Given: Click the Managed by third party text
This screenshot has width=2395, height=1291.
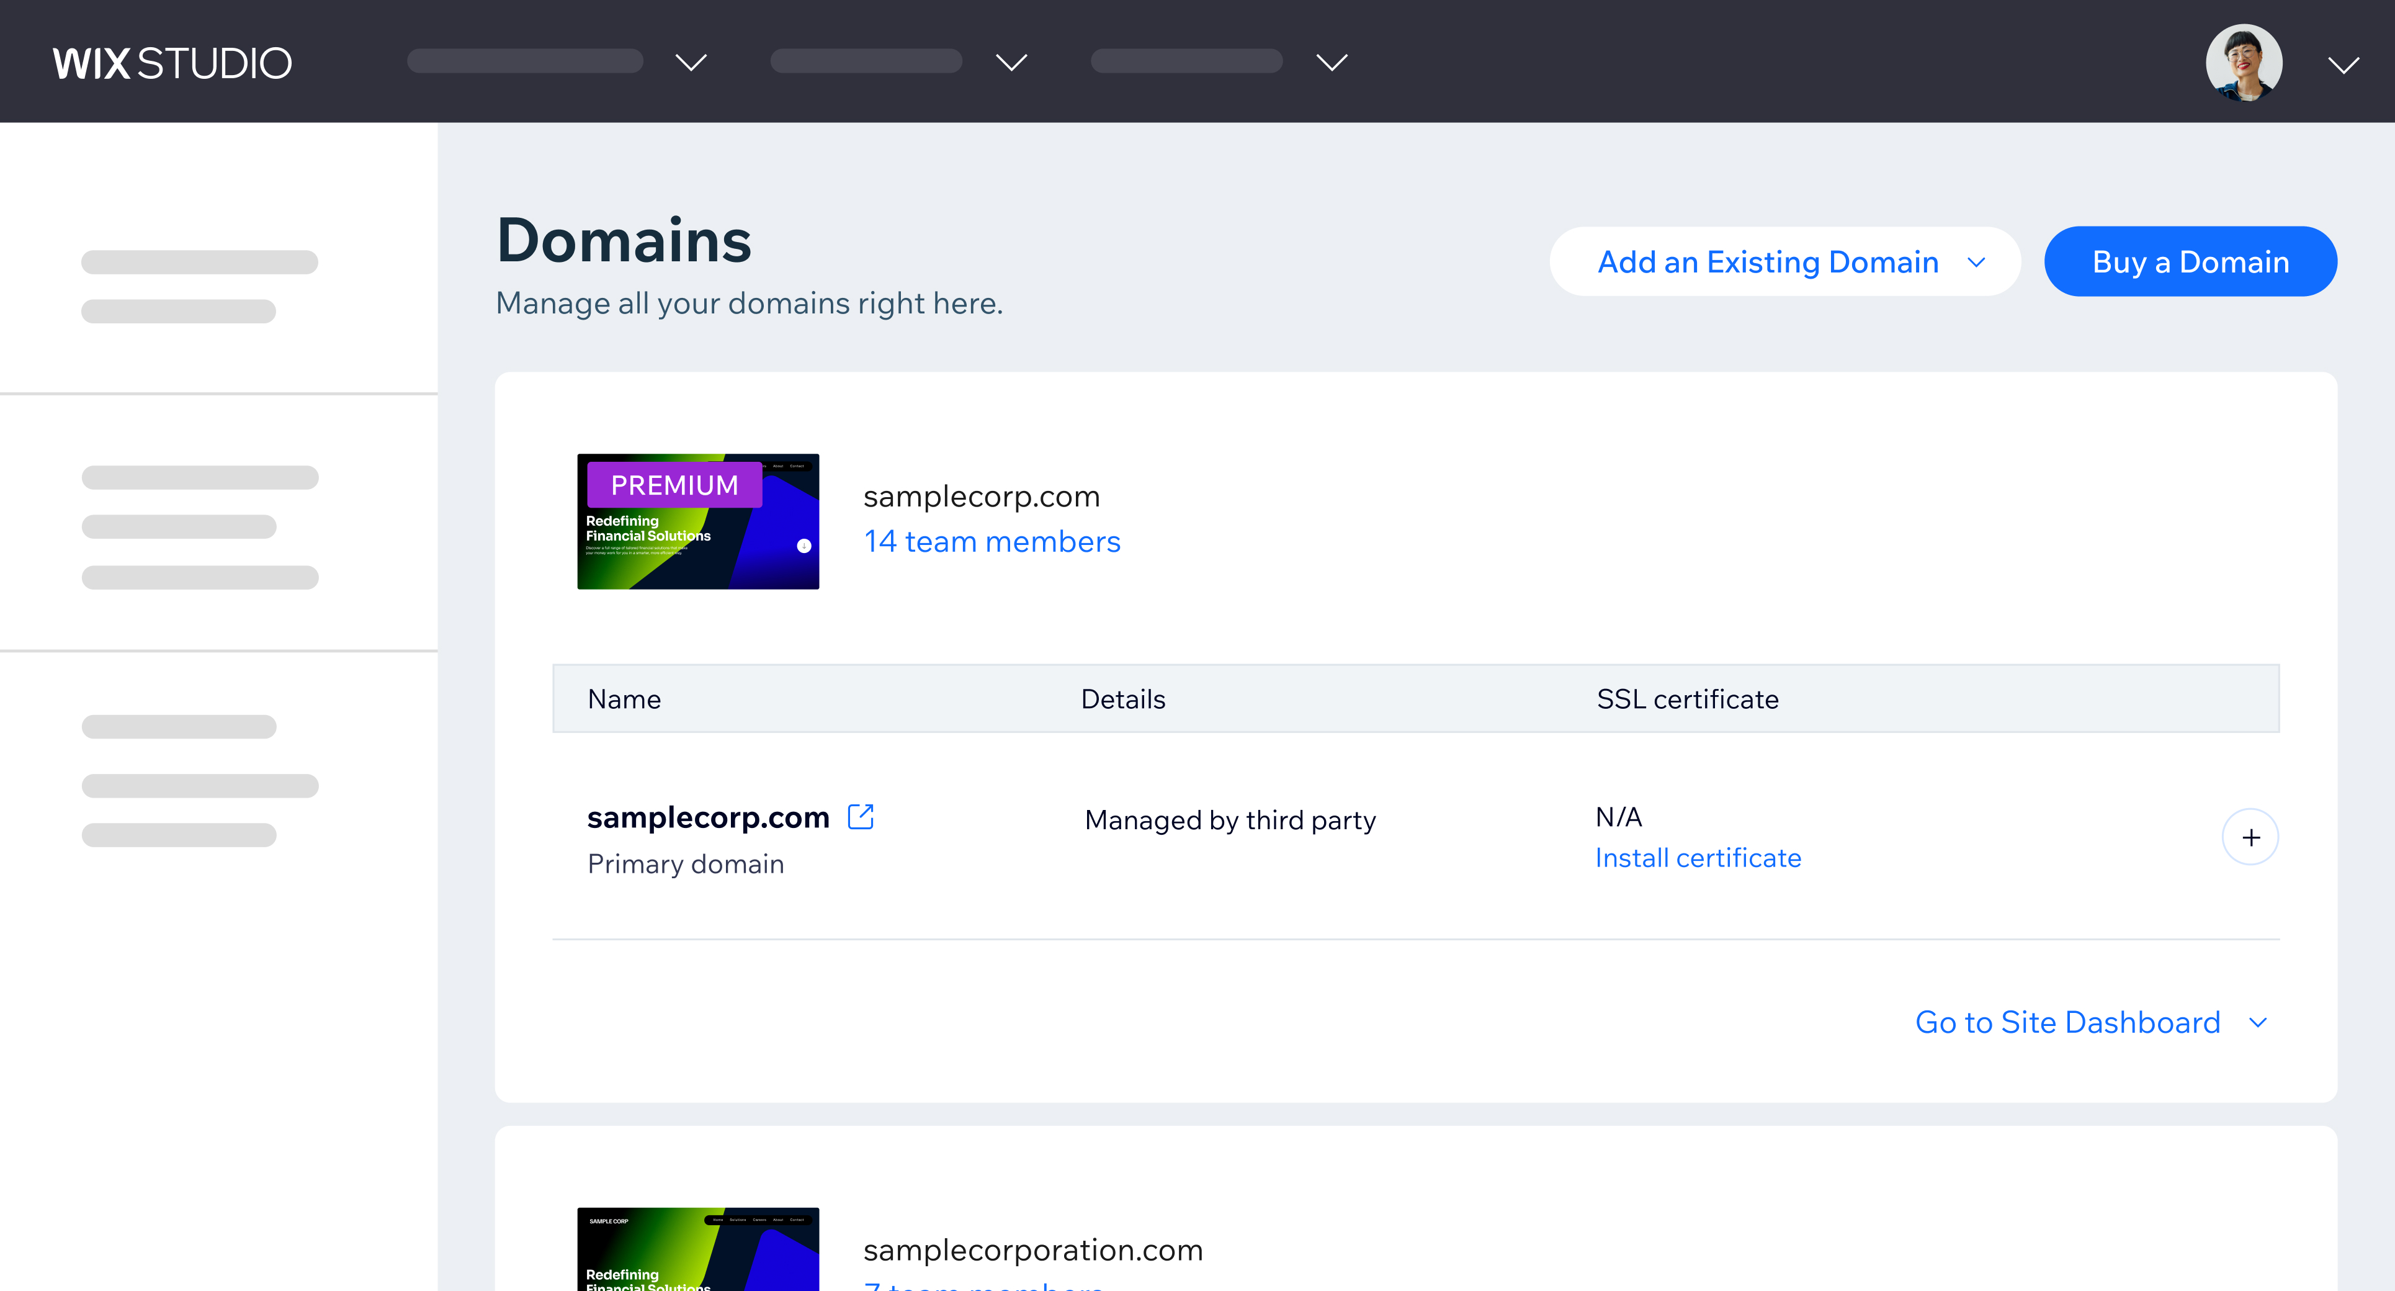Looking at the screenshot, I should click(1230, 821).
